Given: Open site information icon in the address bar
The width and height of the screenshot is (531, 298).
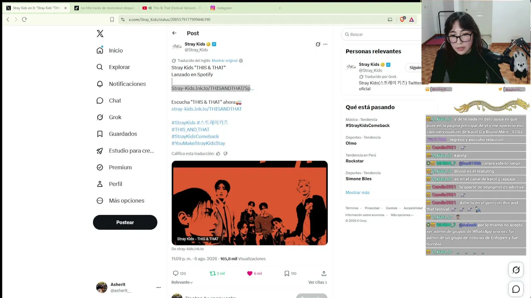Looking at the screenshot, I should [x=122, y=19].
